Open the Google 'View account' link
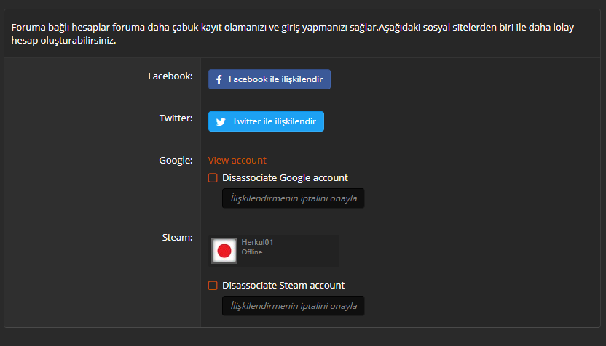Screen dimensions: 606x346 tap(237, 160)
